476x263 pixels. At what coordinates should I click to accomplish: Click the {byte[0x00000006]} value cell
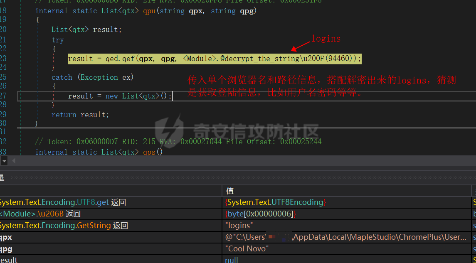click(x=260, y=214)
